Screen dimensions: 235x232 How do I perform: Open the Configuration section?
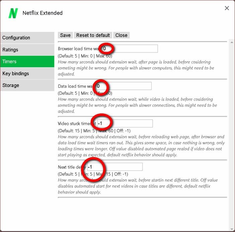point(27,37)
